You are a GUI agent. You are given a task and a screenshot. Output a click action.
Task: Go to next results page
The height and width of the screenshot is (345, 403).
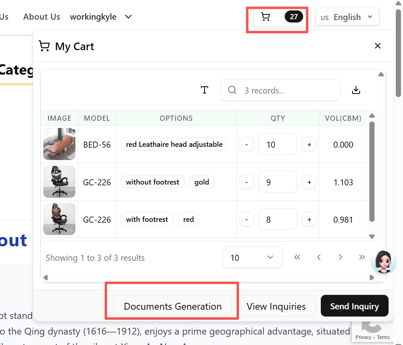click(x=340, y=257)
